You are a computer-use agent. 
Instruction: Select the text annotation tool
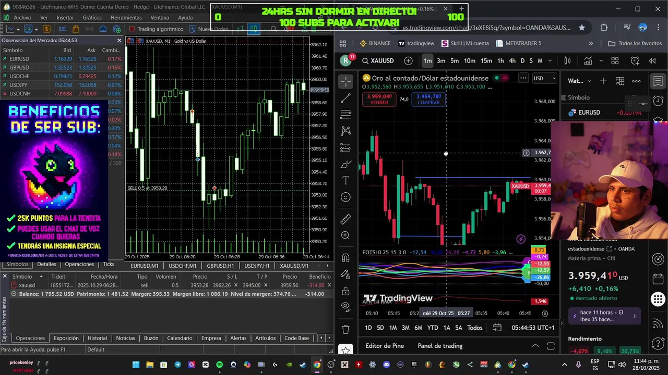pos(345,180)
